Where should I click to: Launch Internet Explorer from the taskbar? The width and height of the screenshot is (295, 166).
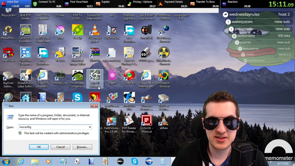[20, 161]
